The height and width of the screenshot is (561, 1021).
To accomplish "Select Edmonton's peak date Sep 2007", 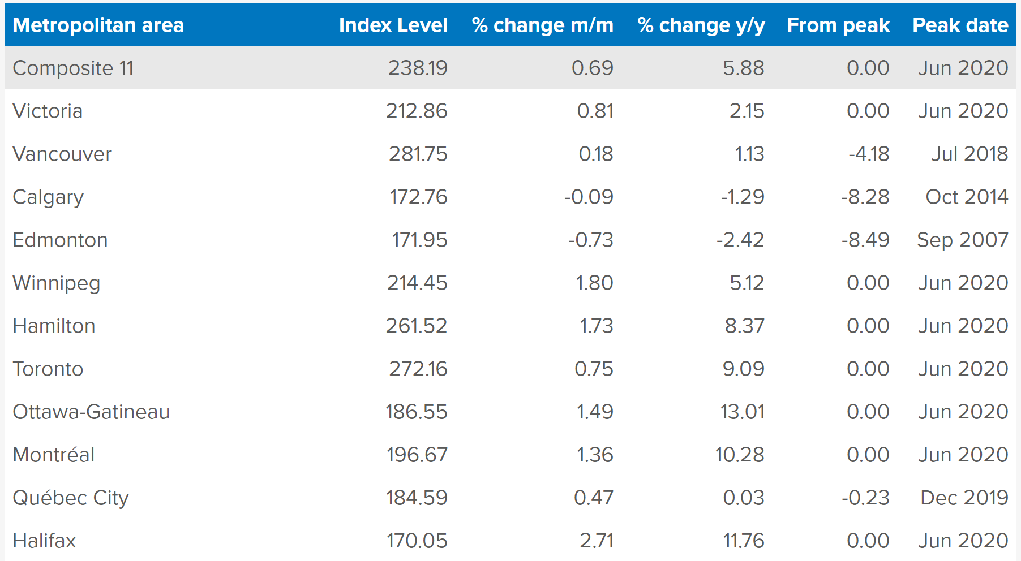I will tap(962, 240).
